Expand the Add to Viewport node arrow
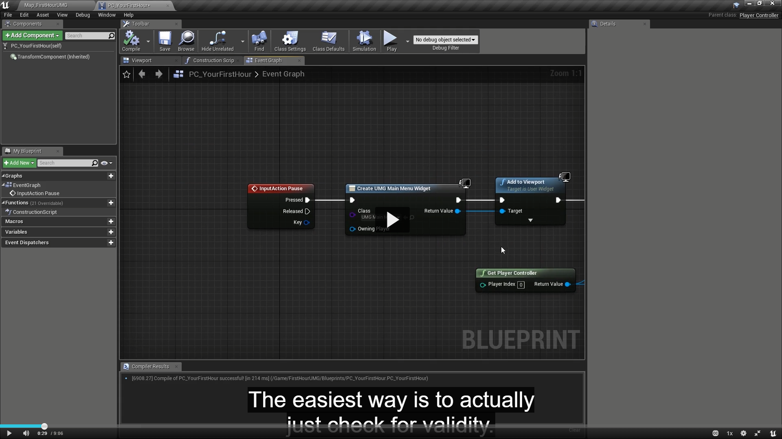The width and height of the screenshot is (782, 439). [530, 220]
